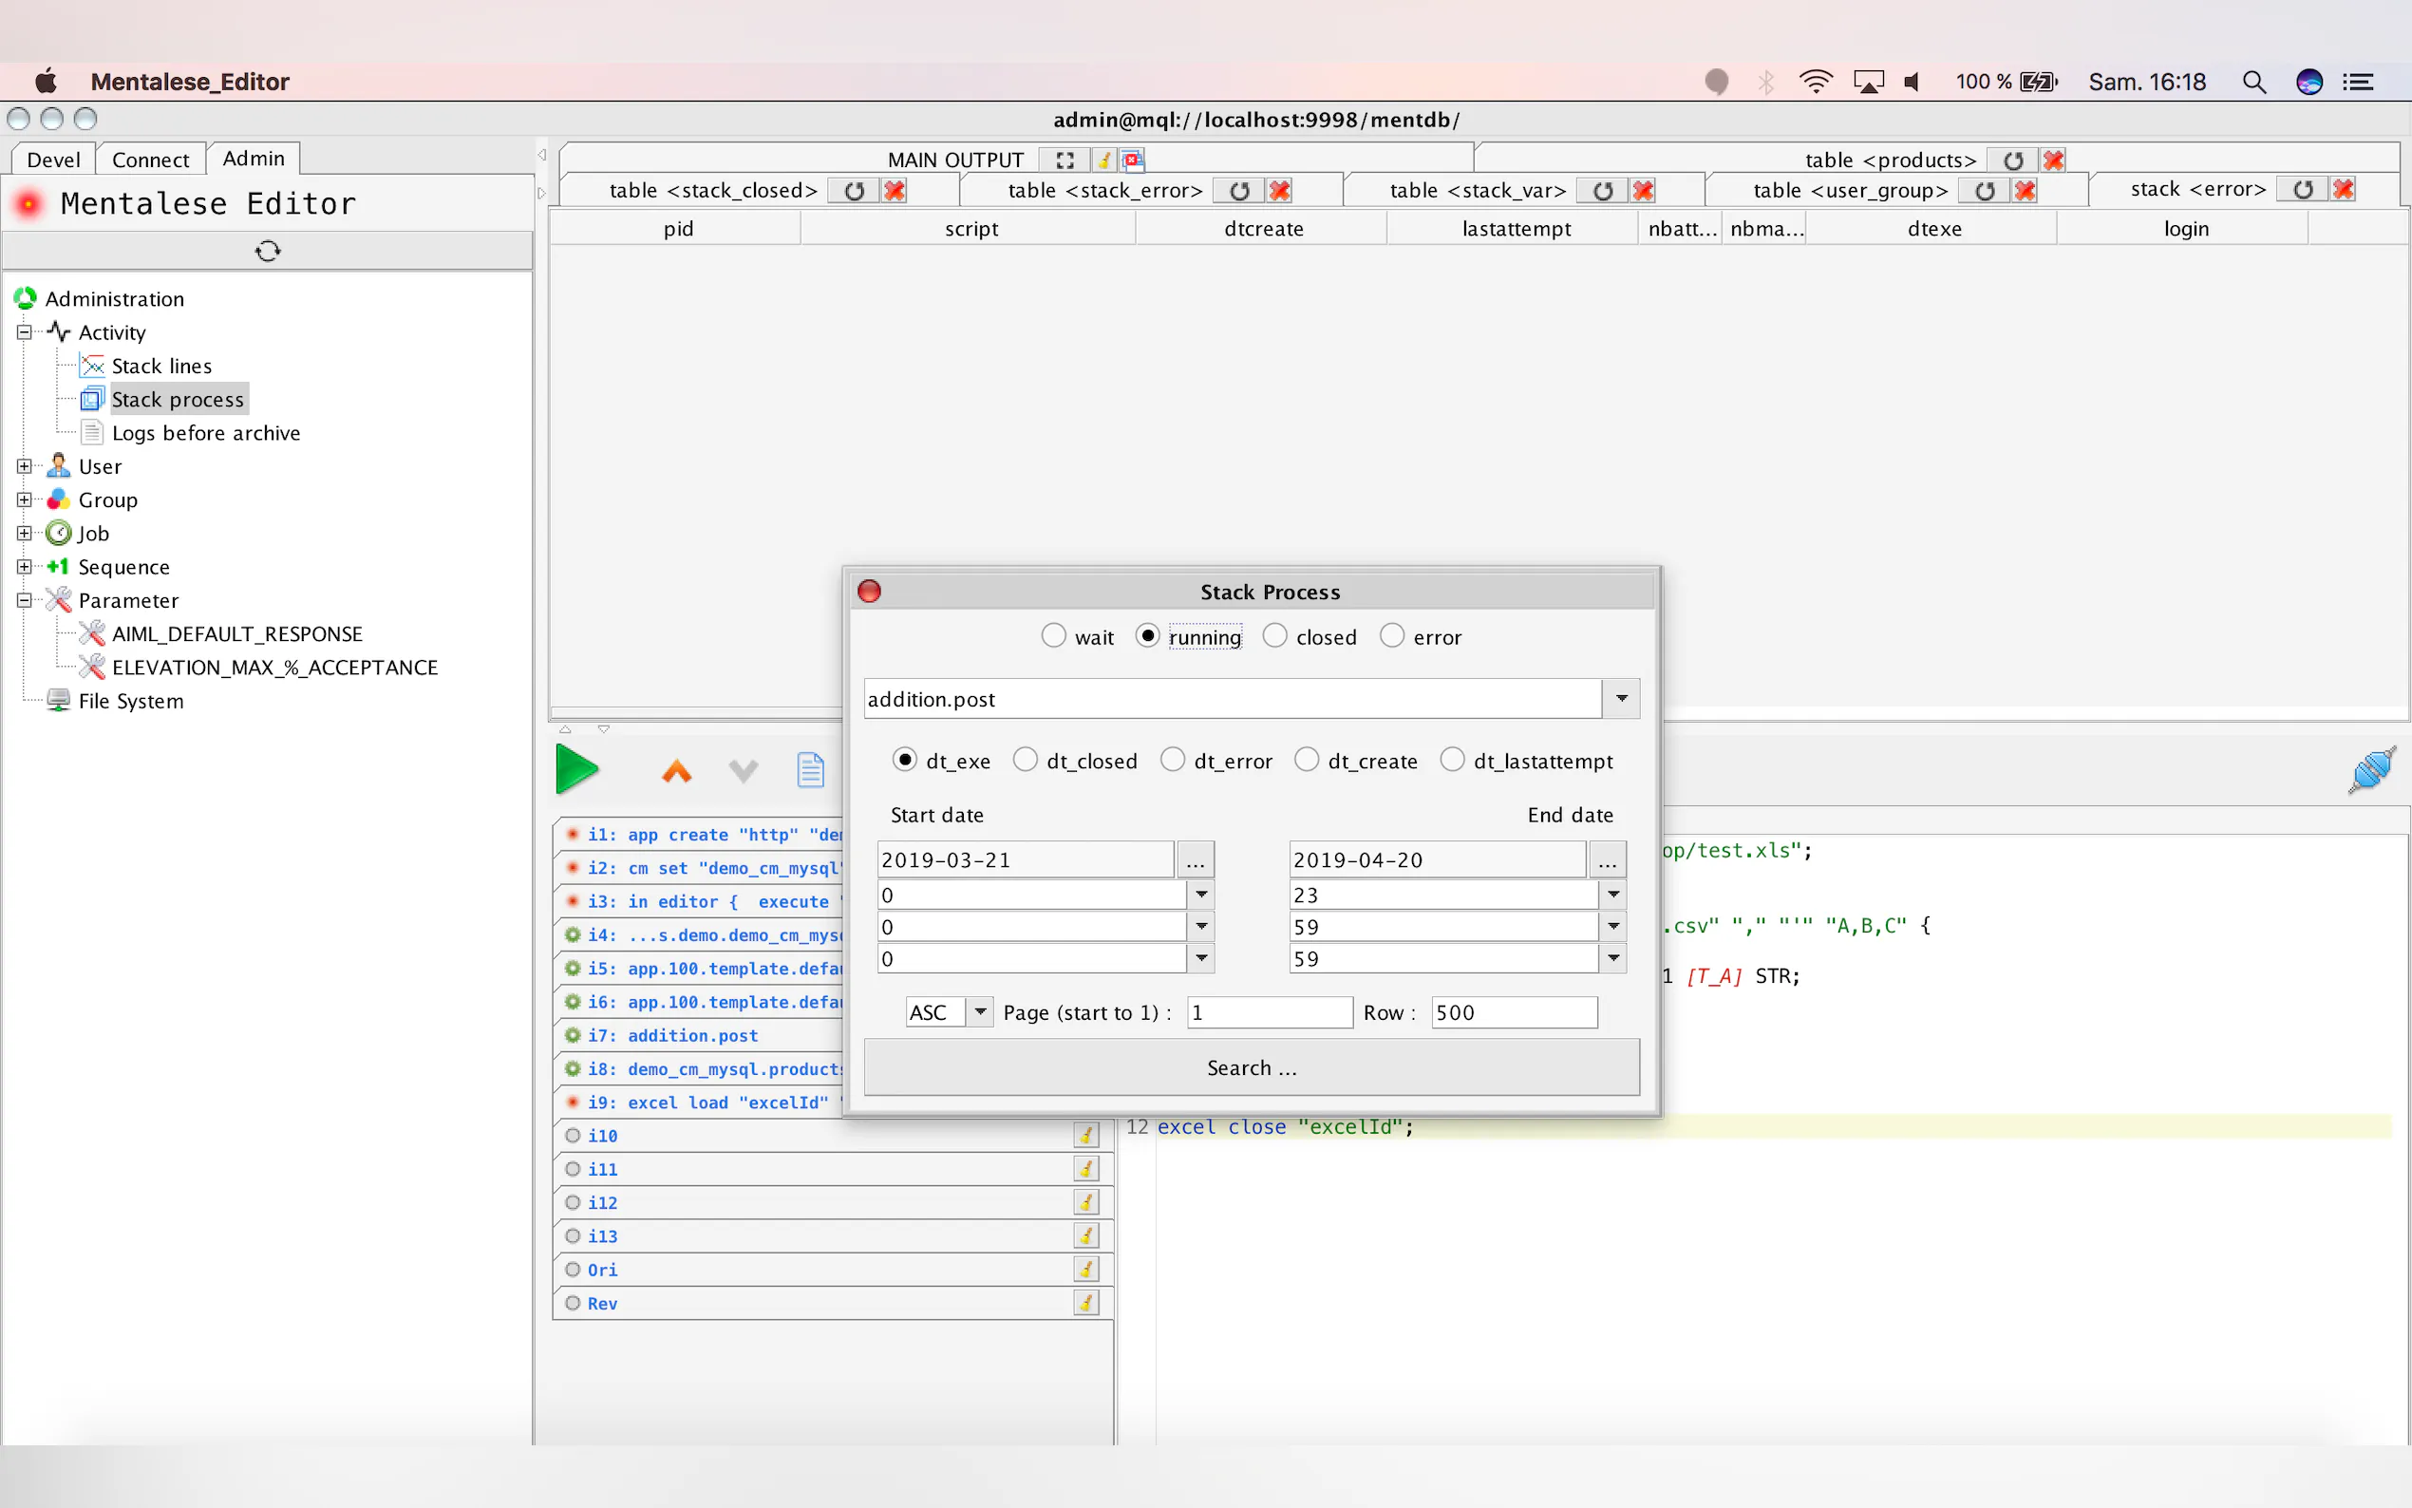Click the blue document icon in toolbar
This screenshot has height=1508, width=2412.
click(810, 770)
